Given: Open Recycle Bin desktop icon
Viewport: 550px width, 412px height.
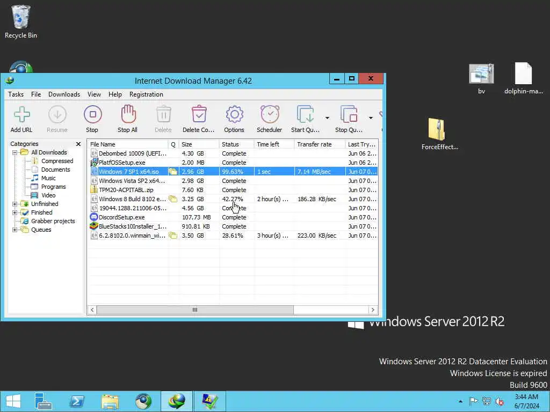Looking at the screenshot, I should click(x=21, y=21).
